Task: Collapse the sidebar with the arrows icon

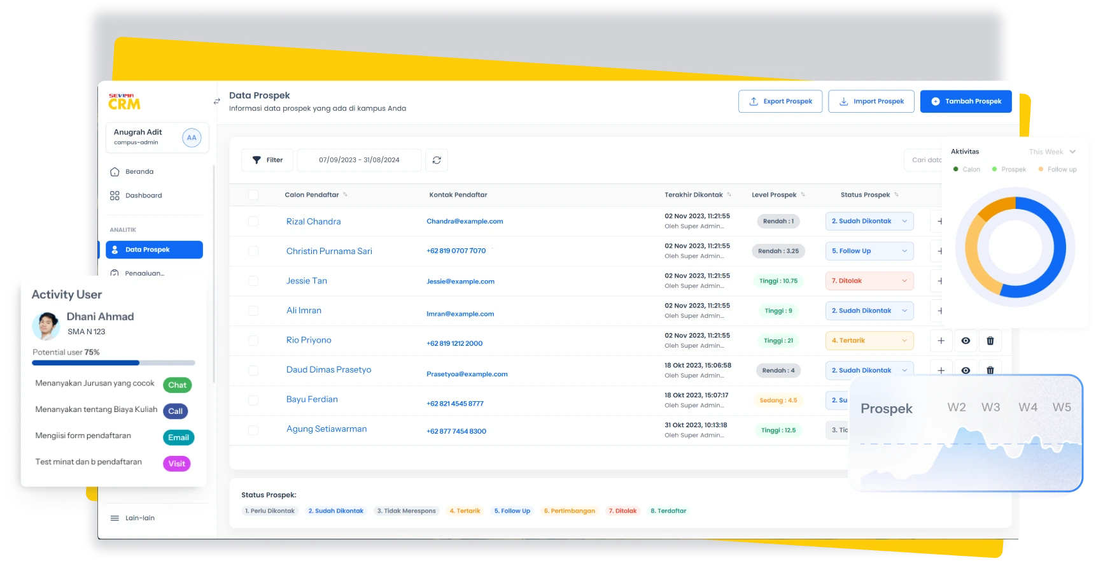Action: tap(216, 101)
